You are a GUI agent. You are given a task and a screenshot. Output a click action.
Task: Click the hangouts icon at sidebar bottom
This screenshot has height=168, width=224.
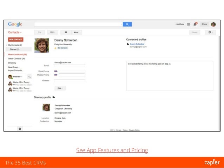tap(20, 129)
